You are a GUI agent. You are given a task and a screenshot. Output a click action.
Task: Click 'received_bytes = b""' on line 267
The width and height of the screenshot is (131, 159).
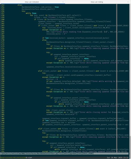(x=57, y=34)
